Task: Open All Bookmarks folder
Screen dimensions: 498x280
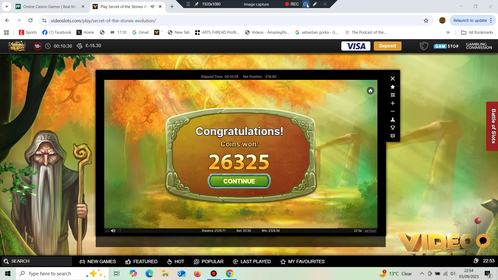Action: point(477,32)
